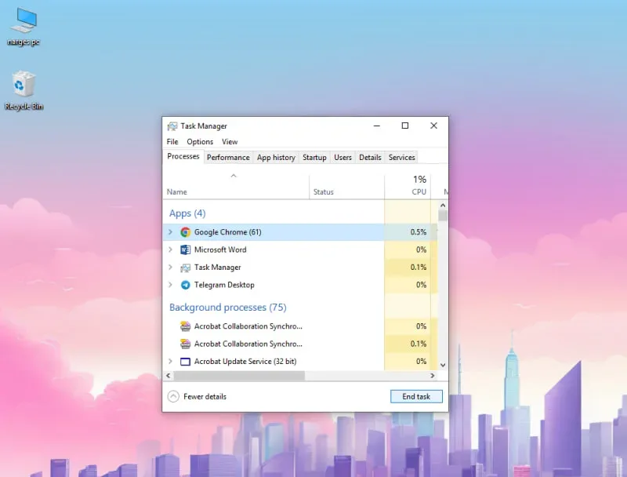Screen dimensions: 627x477
Task: Select the Google Chrome icon in Apps
Action: (185, 232)
